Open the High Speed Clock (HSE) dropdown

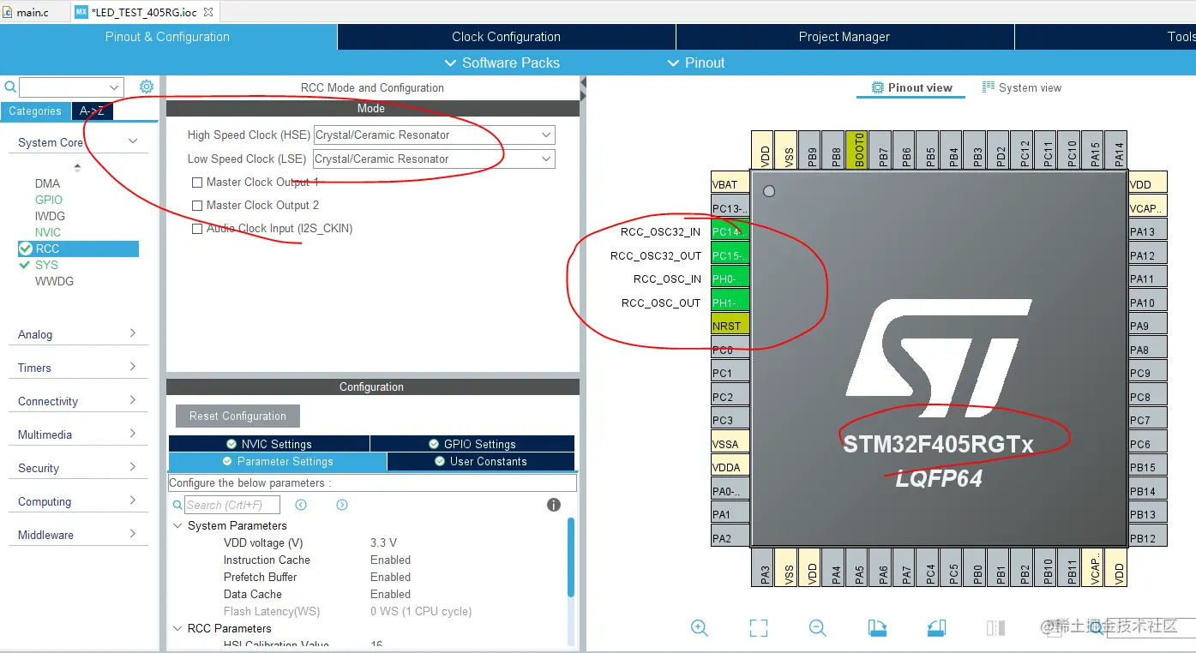point(434,135)
